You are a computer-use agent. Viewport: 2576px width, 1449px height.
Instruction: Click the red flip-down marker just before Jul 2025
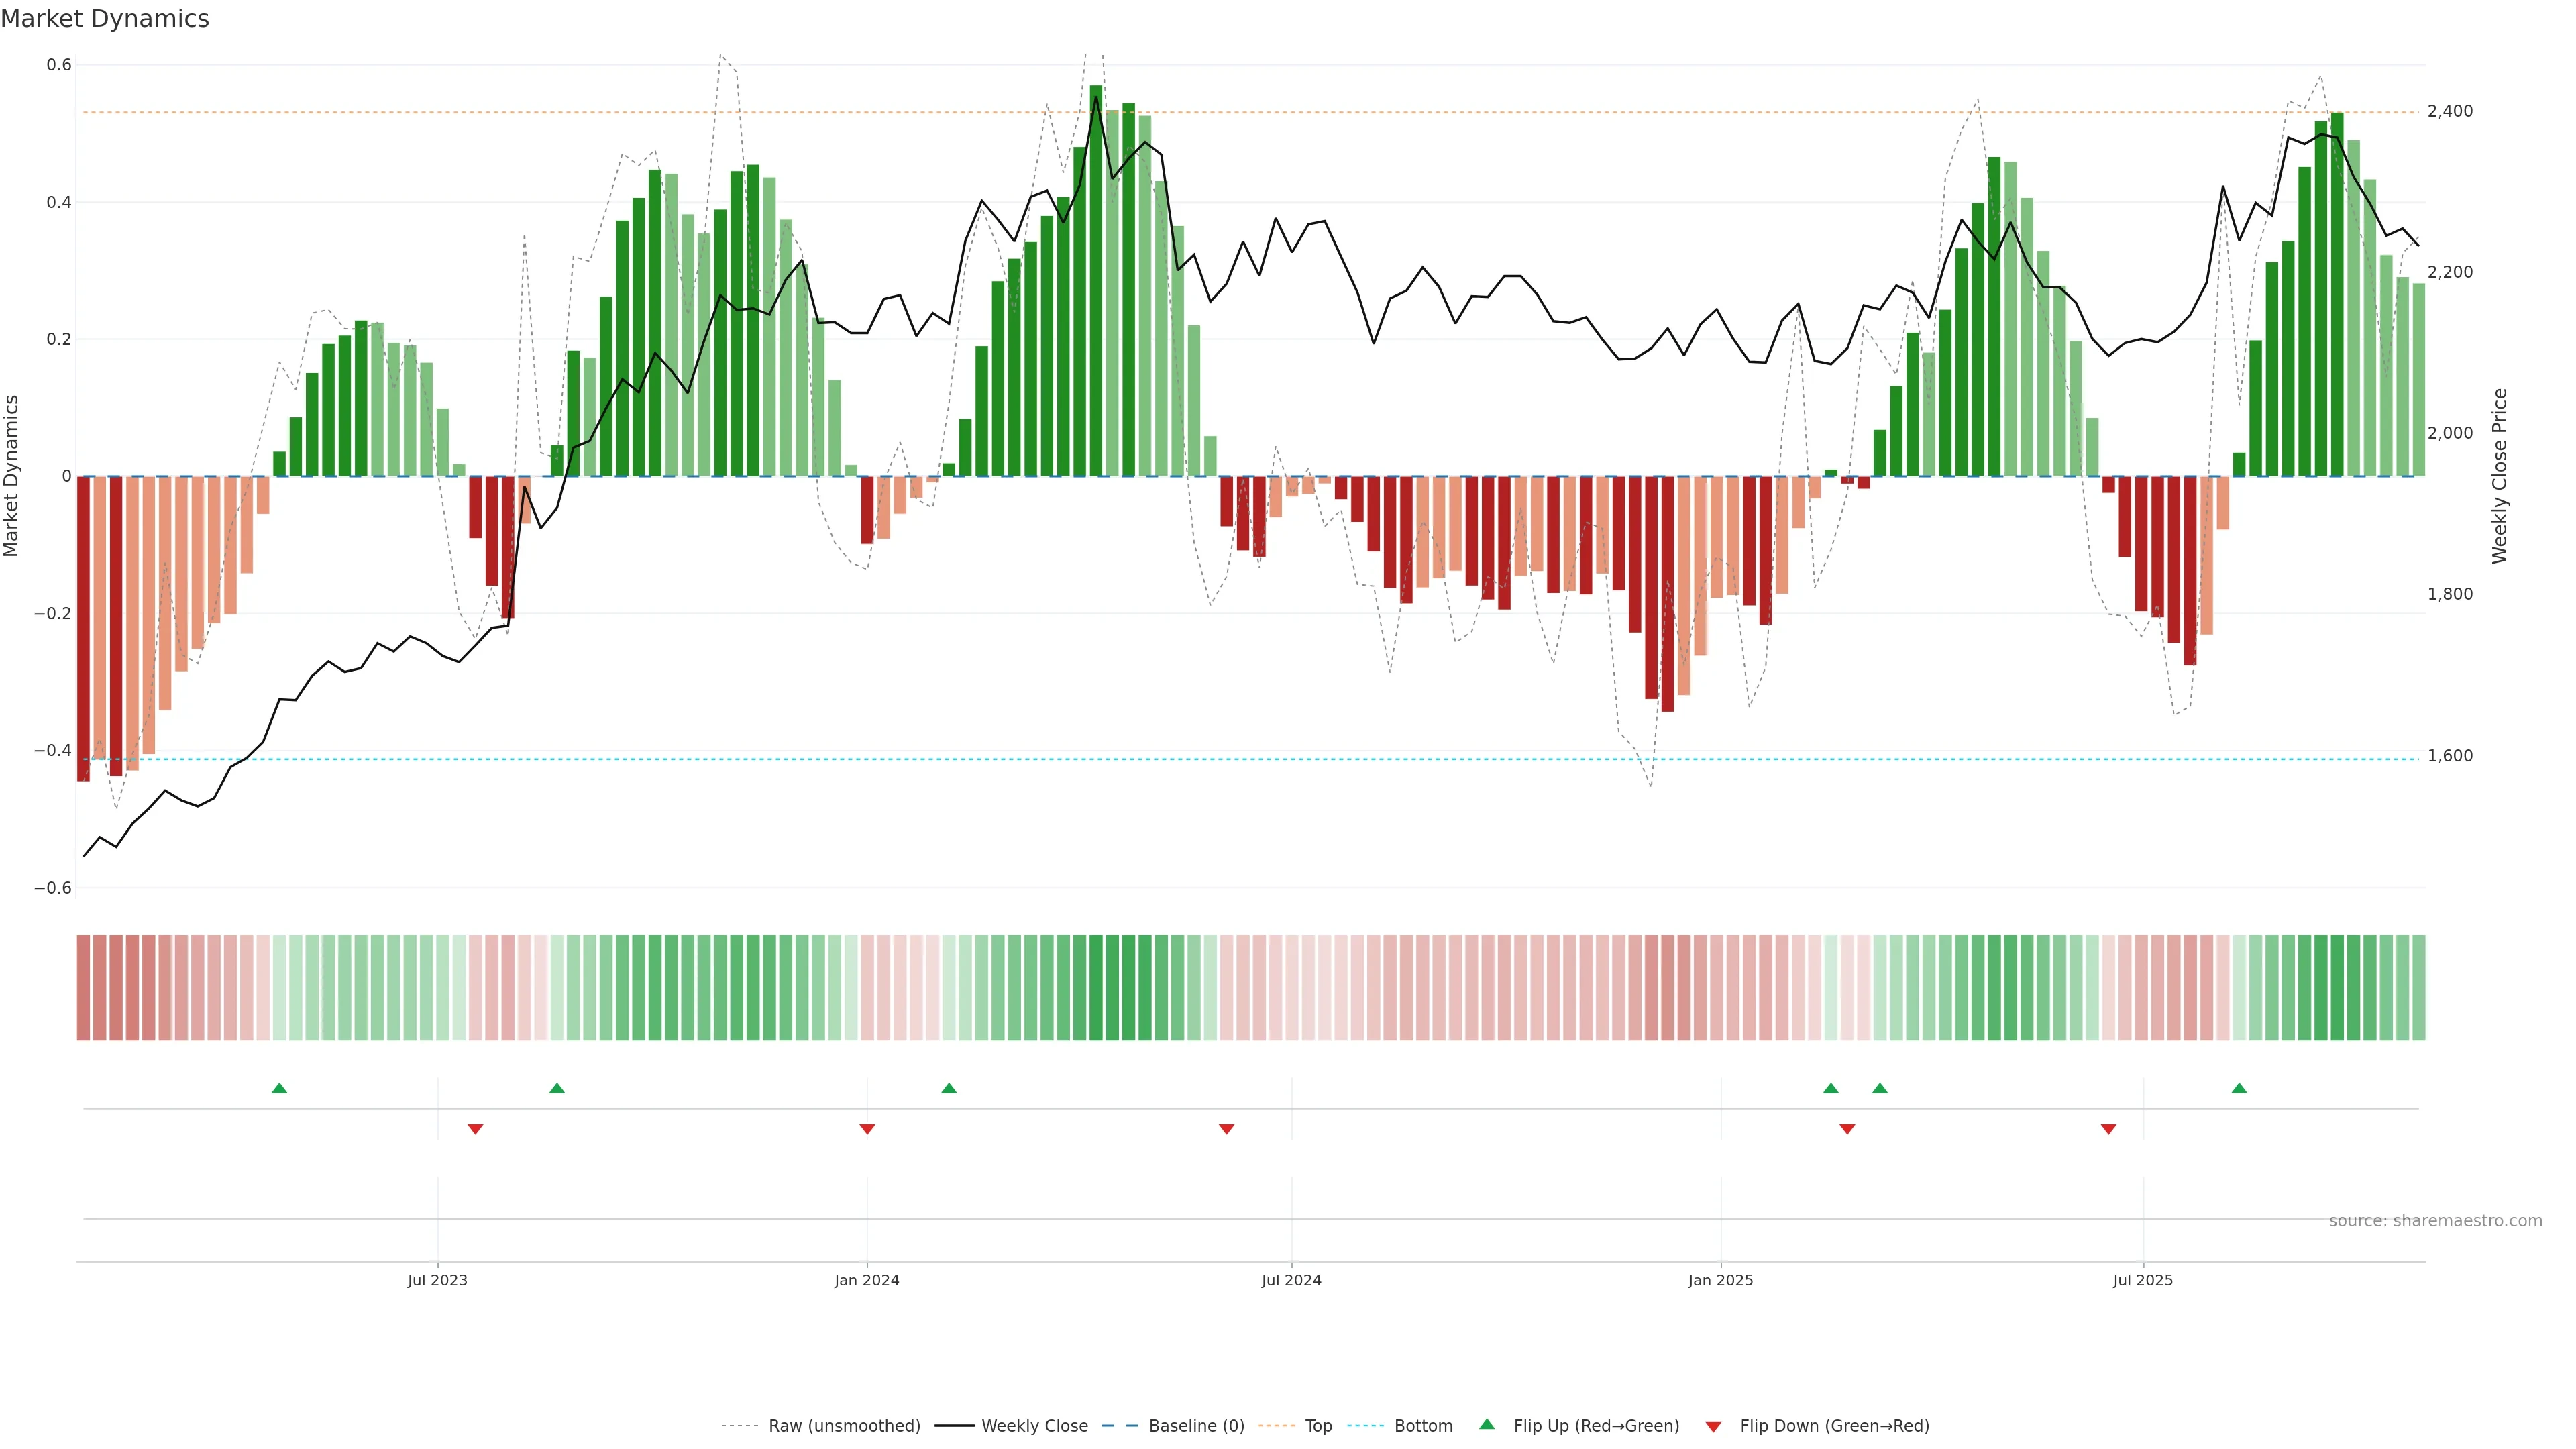[x=2109, y=1129]
